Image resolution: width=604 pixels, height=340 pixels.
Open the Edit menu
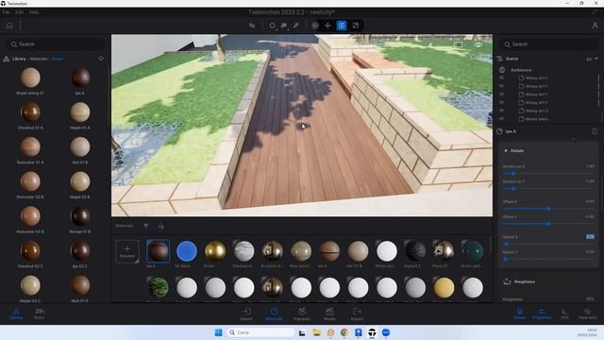pos(19,12)
